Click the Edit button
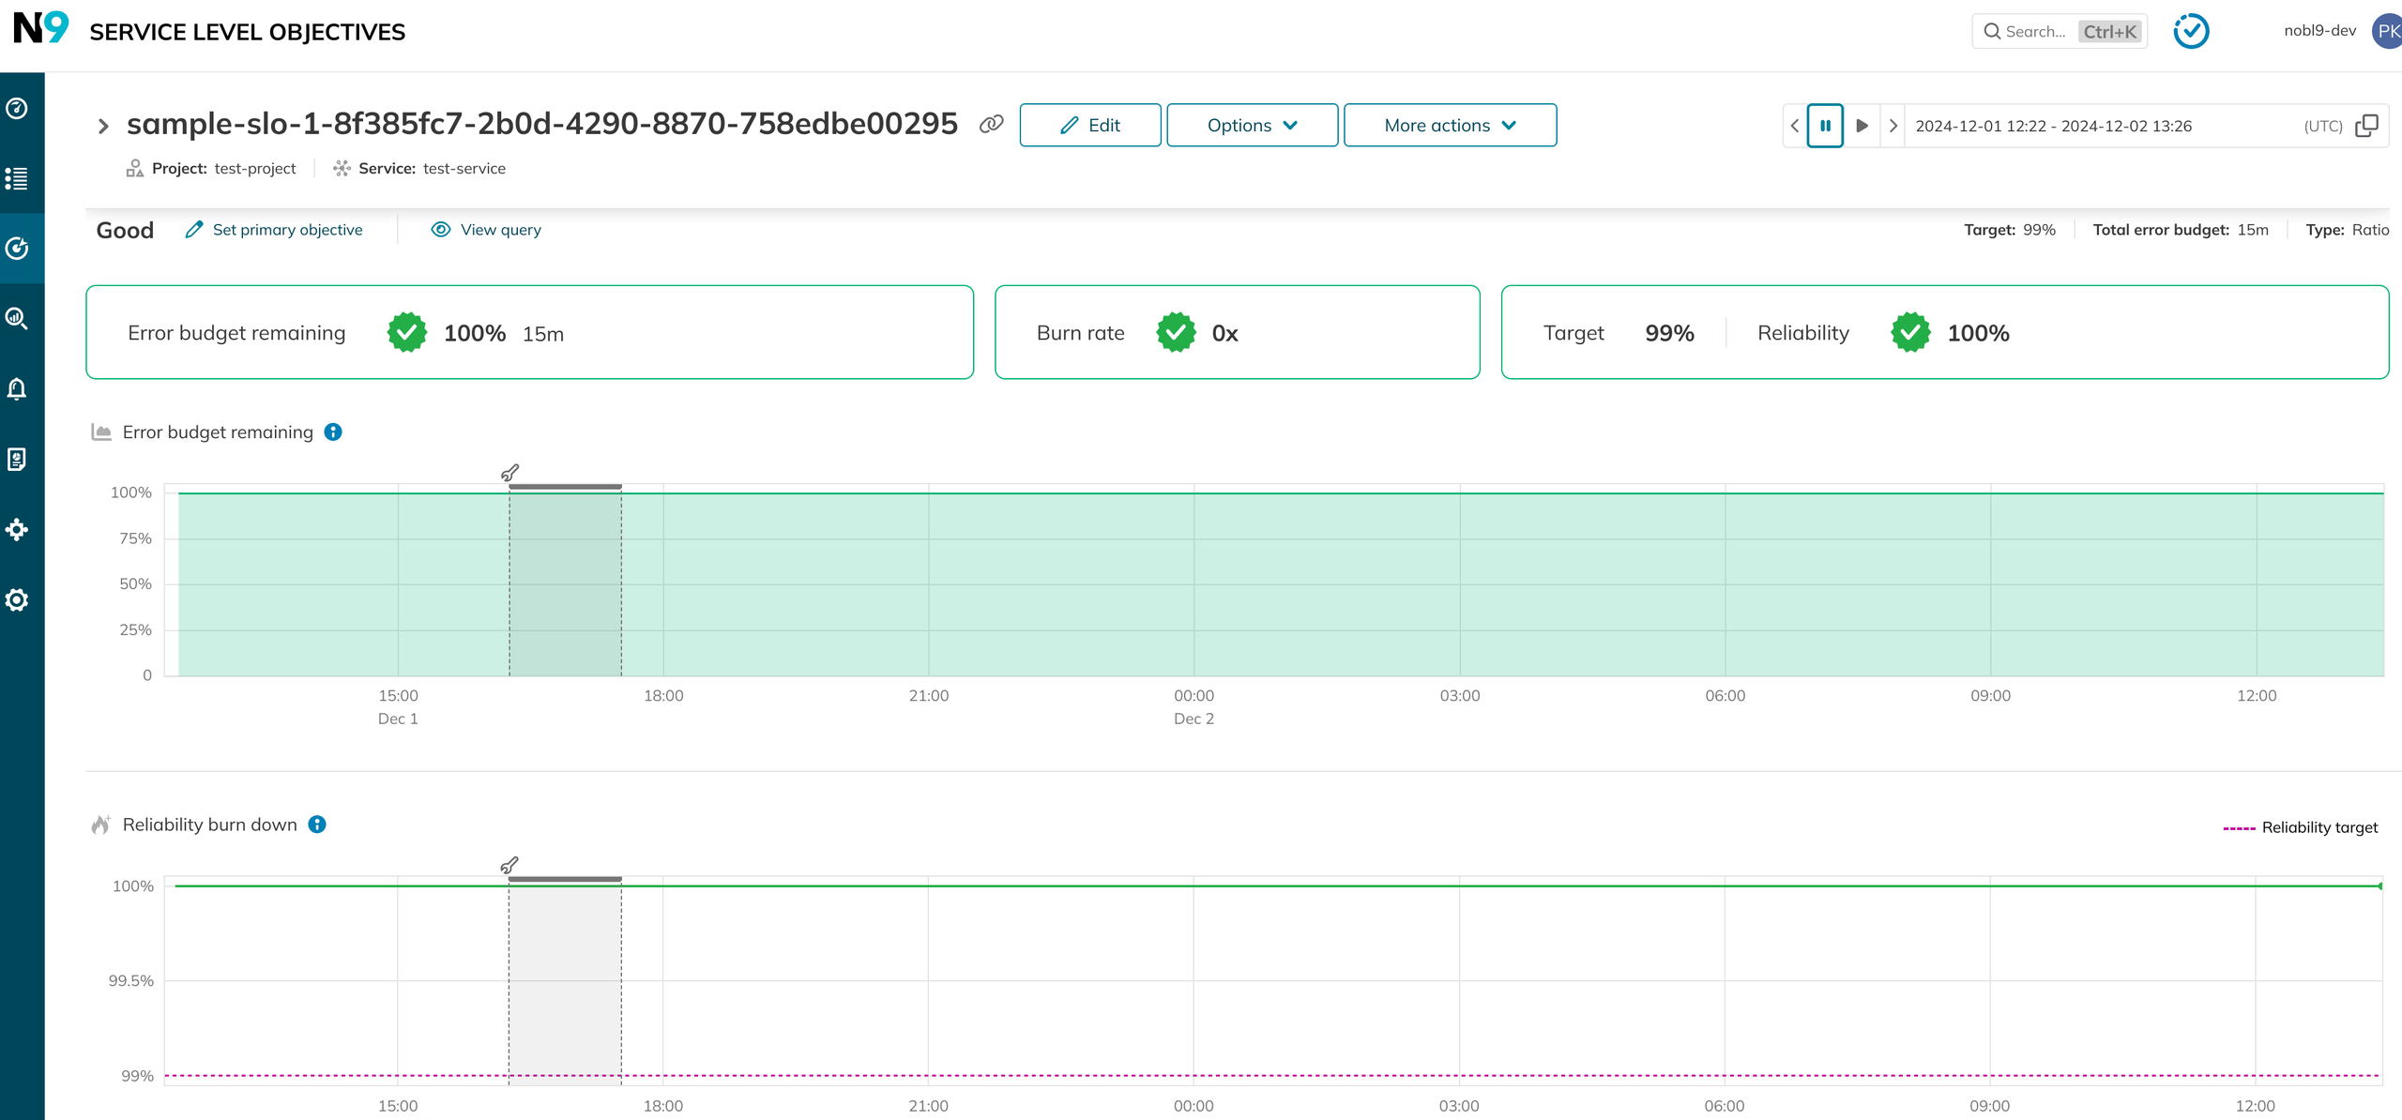Screen dimensions: 2402x1120 [1090, 125]
